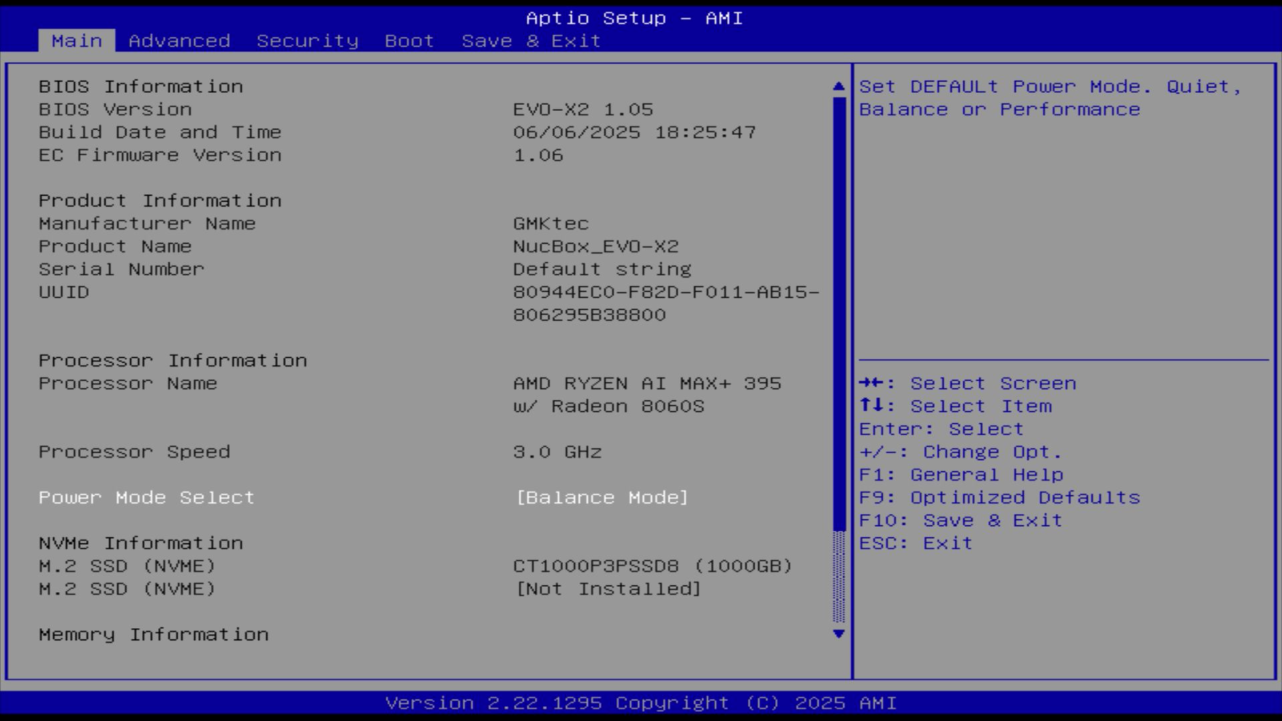Go to the Boot tab
The width and height of the screenshot is (1282, 721).
click(x=409, y=41)
